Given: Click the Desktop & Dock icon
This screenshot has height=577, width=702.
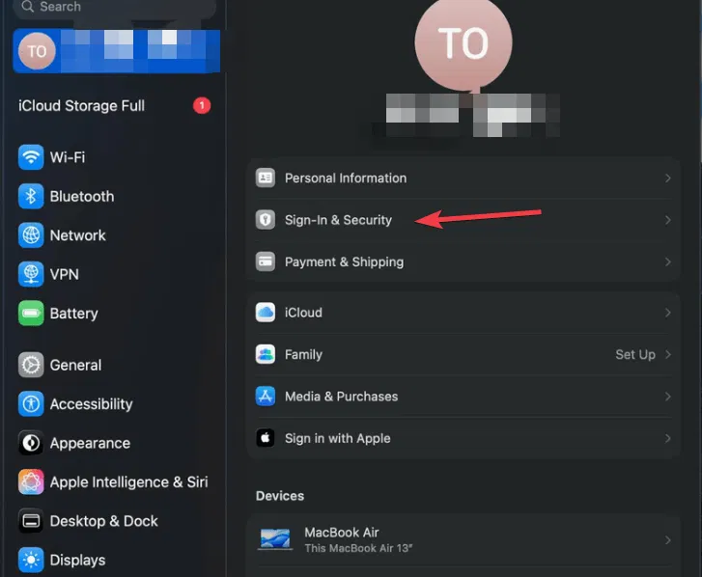Looking at the screenshot, I should coord(31,521).
